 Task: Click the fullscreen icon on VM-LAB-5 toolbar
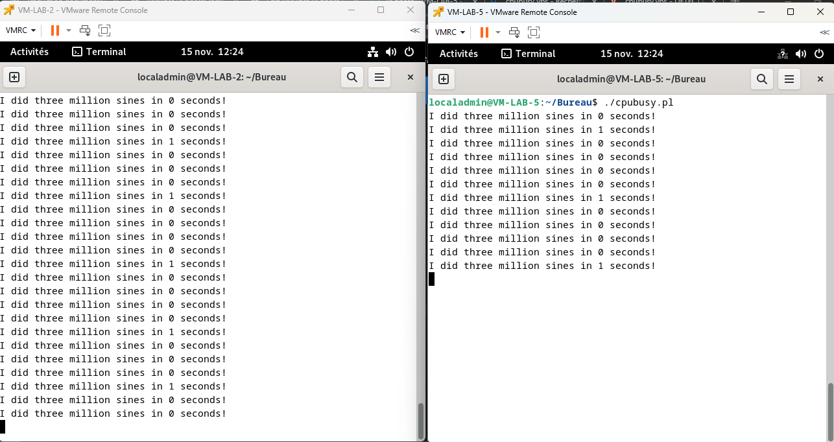[x=534, y=32]
